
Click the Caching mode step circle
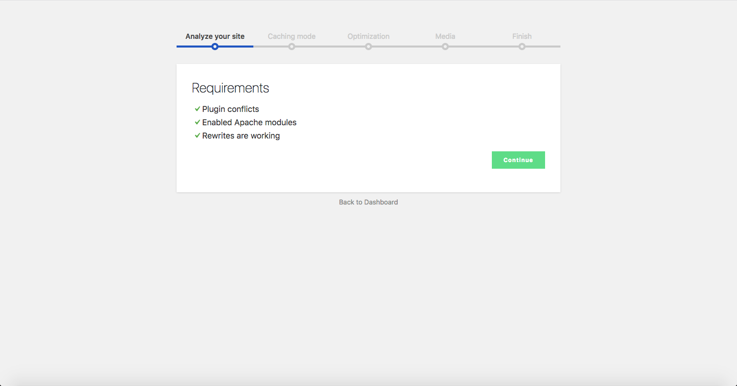[x=292, y=47]
